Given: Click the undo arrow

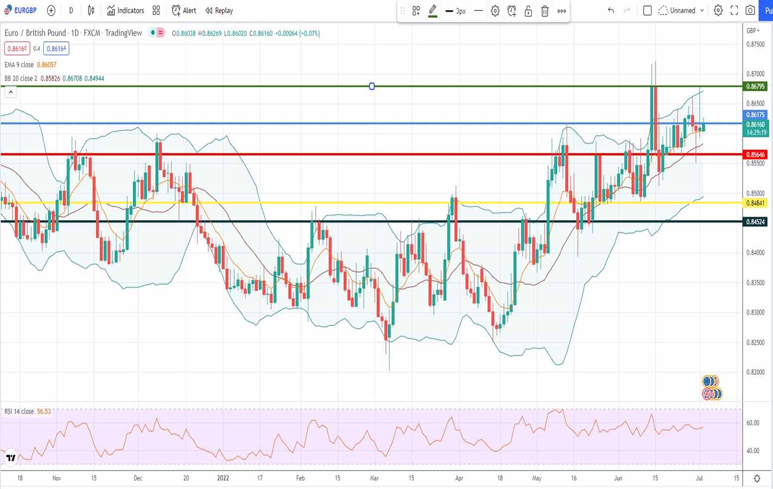Looking at the screenshot, I should click(611, 10).
